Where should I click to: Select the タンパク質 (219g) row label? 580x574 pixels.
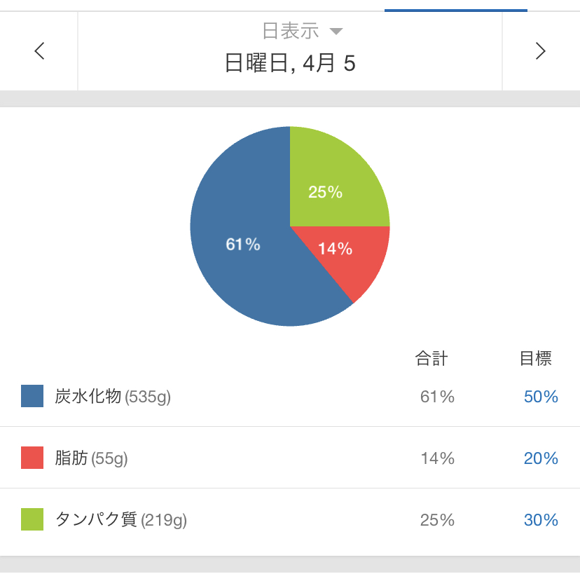click(121, 520)
